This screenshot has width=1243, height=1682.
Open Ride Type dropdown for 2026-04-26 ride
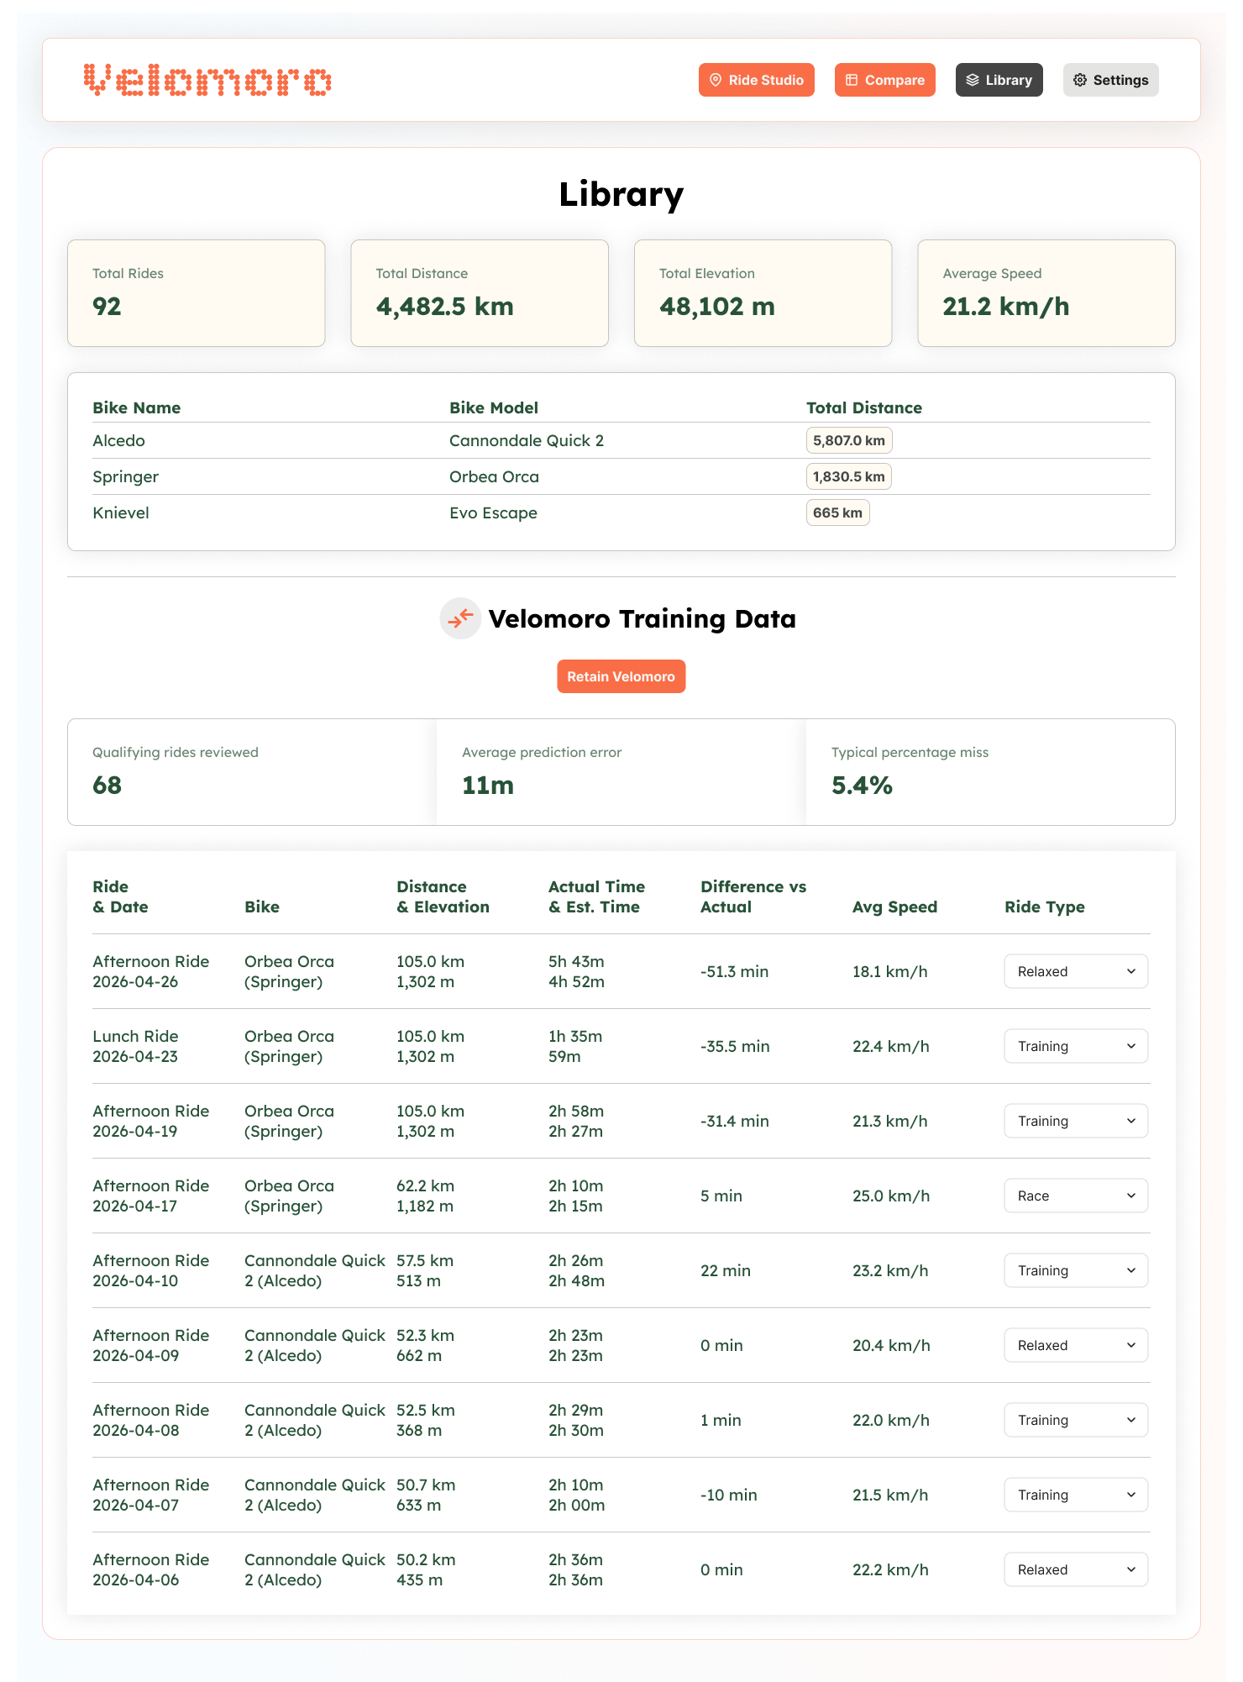(x=1075, y=971)
